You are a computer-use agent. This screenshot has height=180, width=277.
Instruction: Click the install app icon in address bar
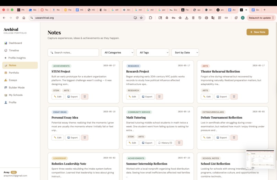coord(135,18)
